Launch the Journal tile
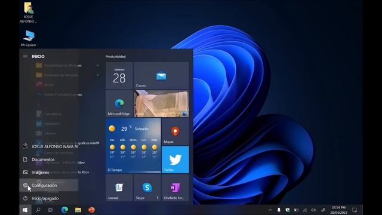 coord(119,188)
